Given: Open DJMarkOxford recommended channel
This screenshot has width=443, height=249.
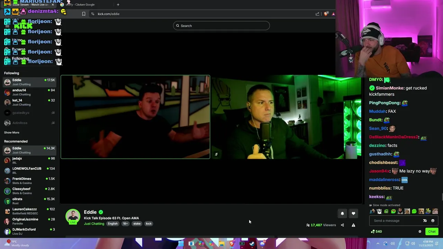Looking at the screenshot, I should point(29,231).
